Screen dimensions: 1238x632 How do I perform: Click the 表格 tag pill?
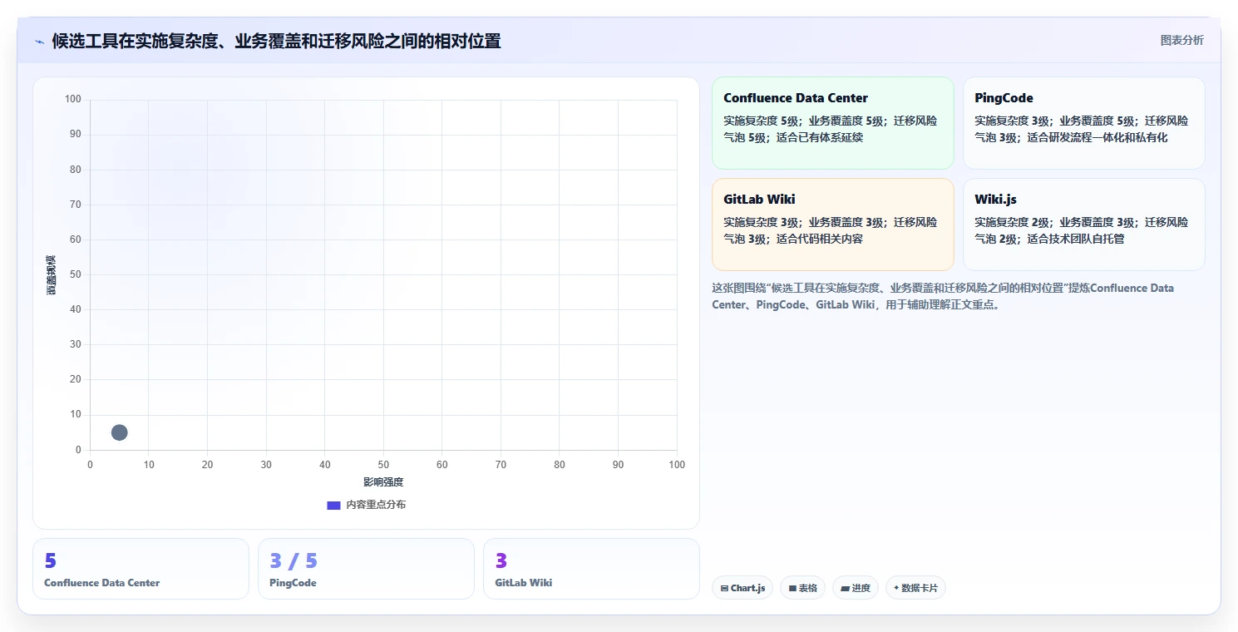pos(802,588)
